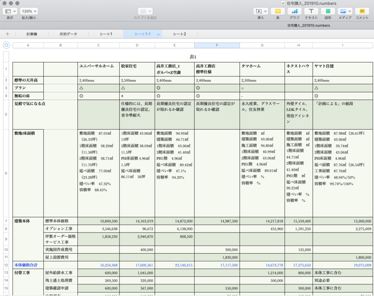Click the 表 table icon
The image size is (374, 296).
278,11
